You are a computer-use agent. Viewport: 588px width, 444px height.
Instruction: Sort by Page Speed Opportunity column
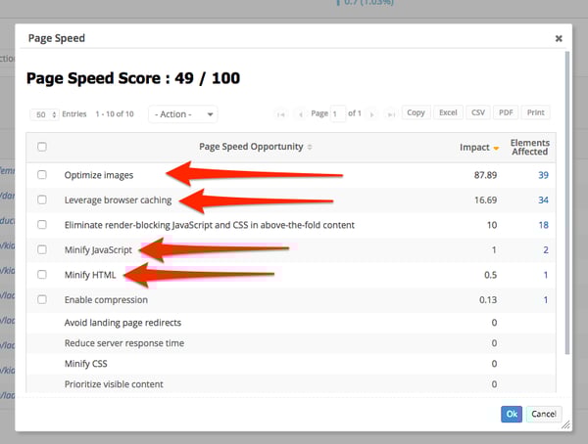click(x=256, y=147)
